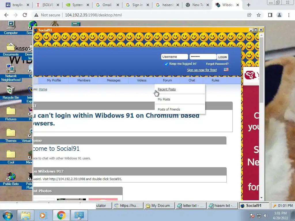Viewport: 295px width, 221px height.
Task: Select My Posts from Forum dropdown
Action: coord(164,99)
